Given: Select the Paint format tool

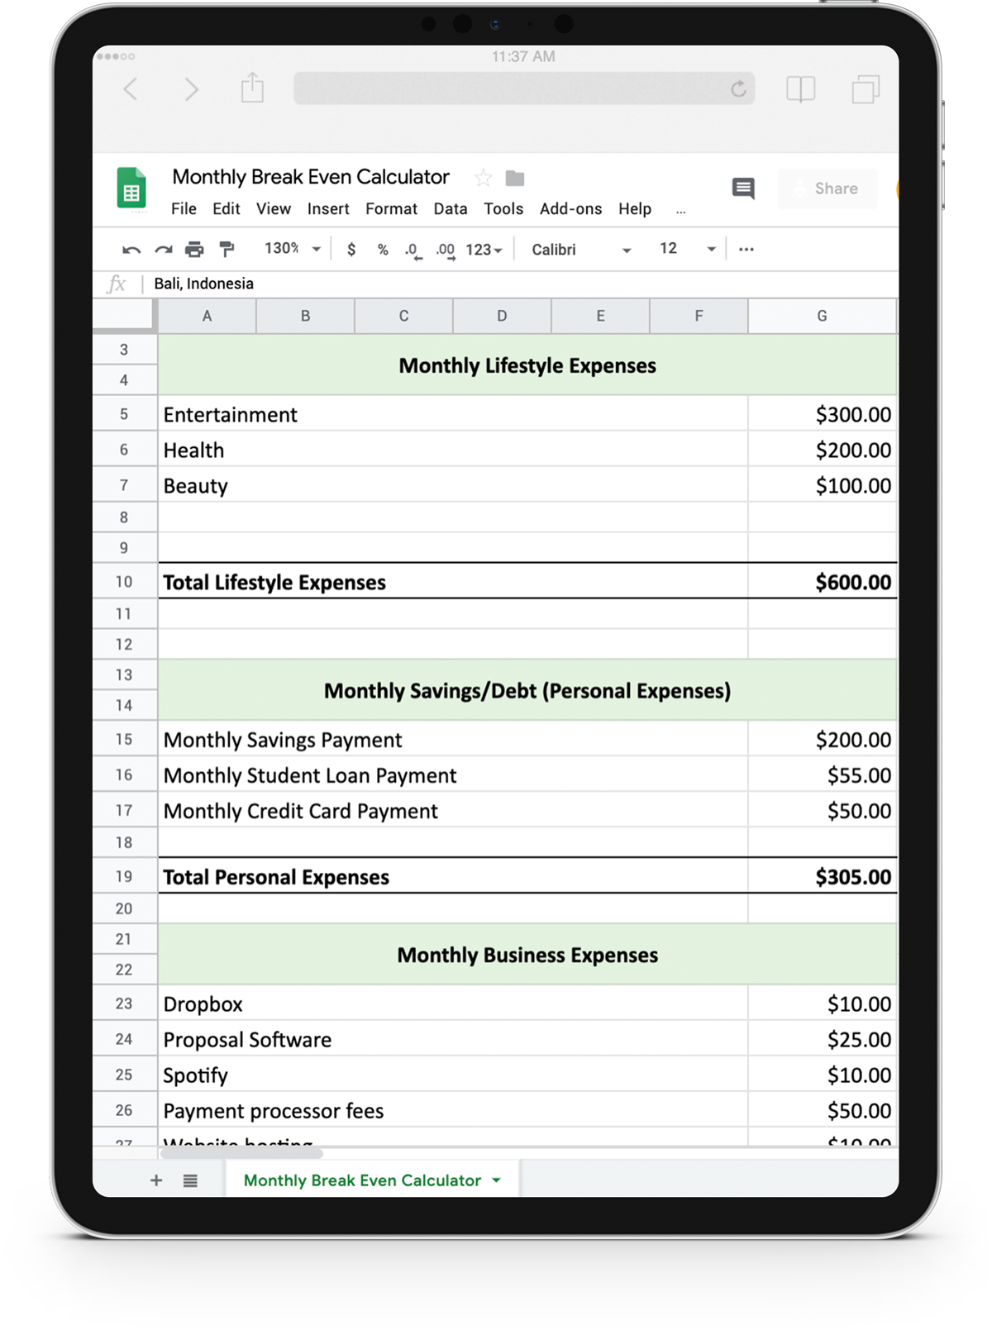Looking at the screenshot, I should coord(227,249).
